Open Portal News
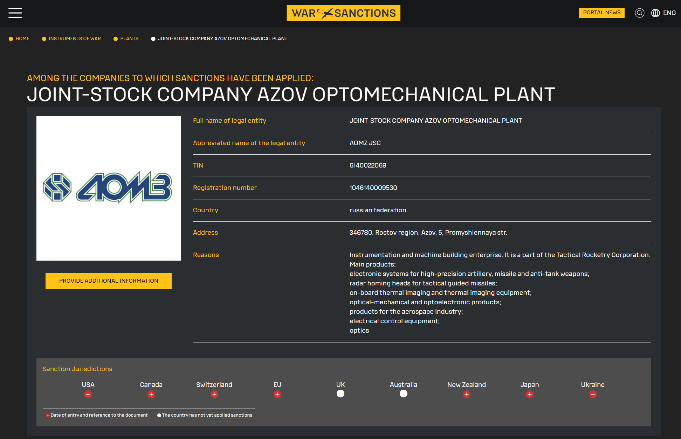The width and height of the screenshot is (681, 439). [x=601, y=13]
